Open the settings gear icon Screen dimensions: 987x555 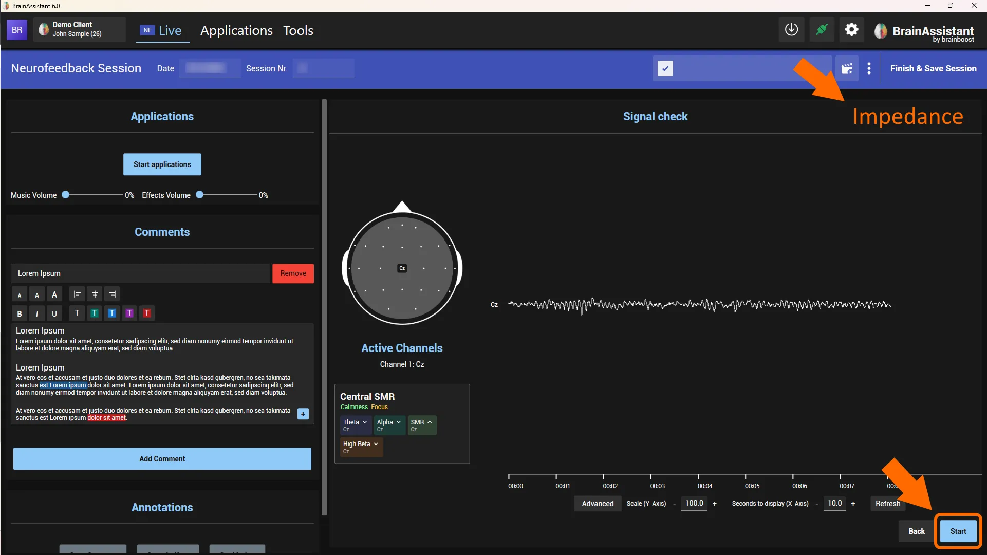coord(851,30)
